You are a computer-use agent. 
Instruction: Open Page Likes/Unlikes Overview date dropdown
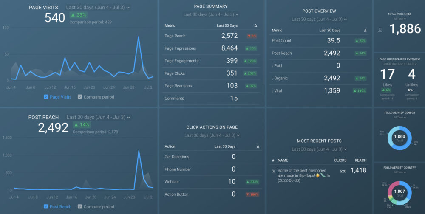pos(399,64)
